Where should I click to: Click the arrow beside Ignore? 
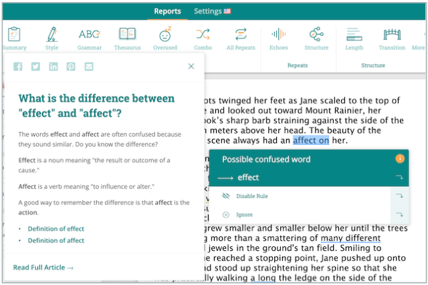click(x=400, y=215)
